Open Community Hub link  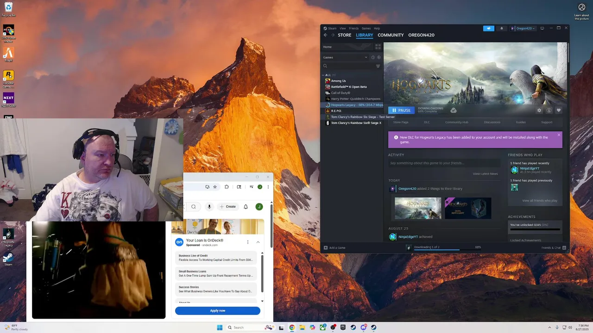pyautogui.click(x=457, y=122)
